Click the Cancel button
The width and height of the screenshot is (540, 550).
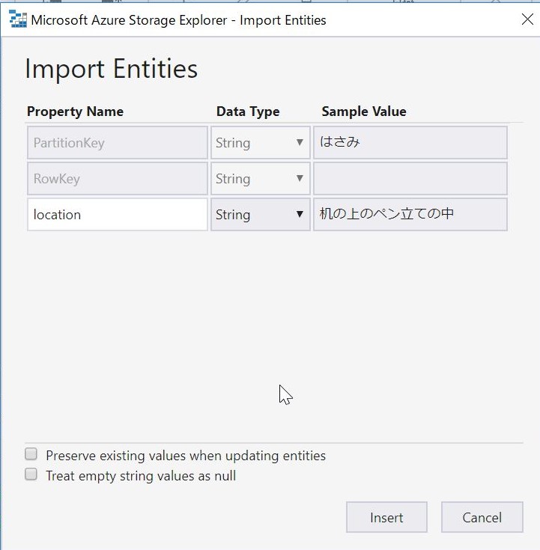click(482, 517)
